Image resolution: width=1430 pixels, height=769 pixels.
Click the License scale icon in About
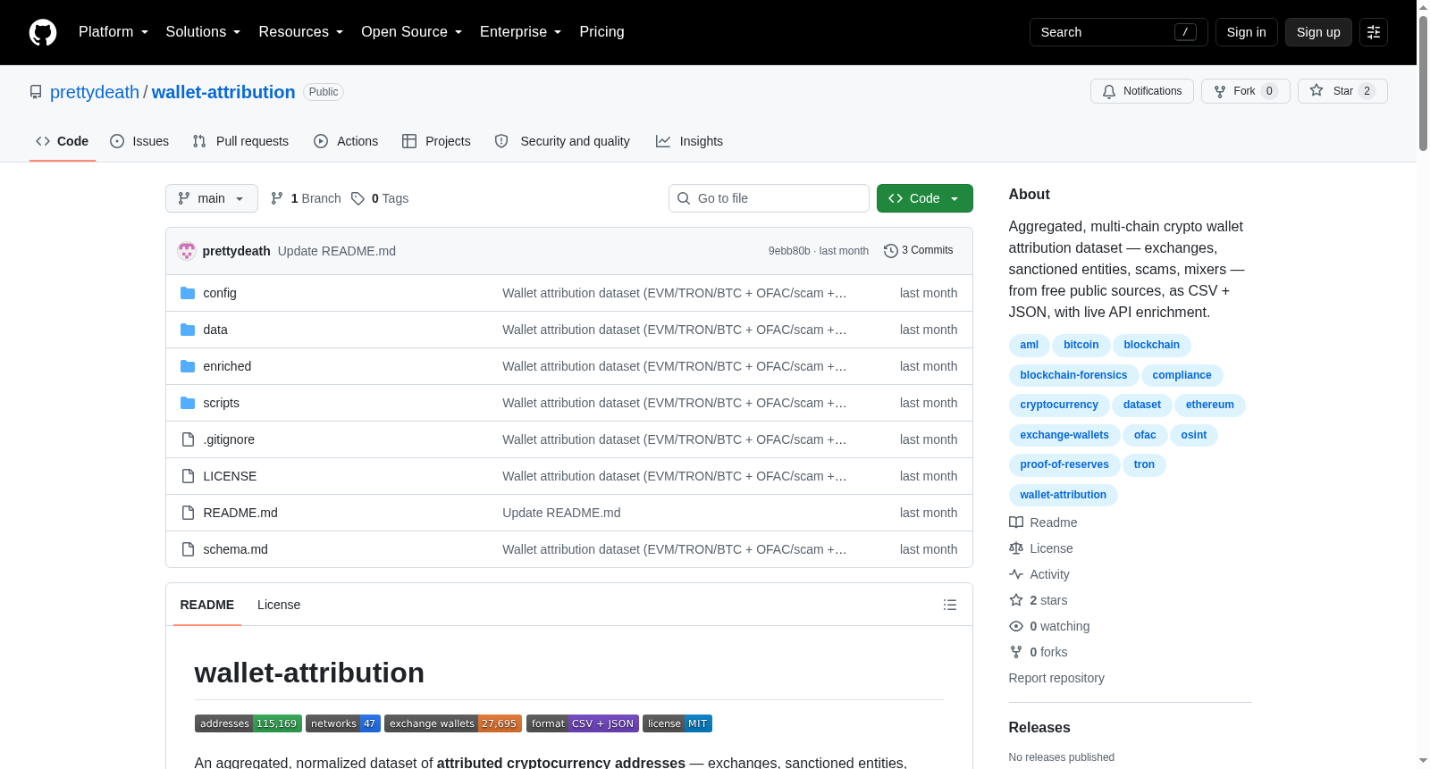click(1016, 548)
